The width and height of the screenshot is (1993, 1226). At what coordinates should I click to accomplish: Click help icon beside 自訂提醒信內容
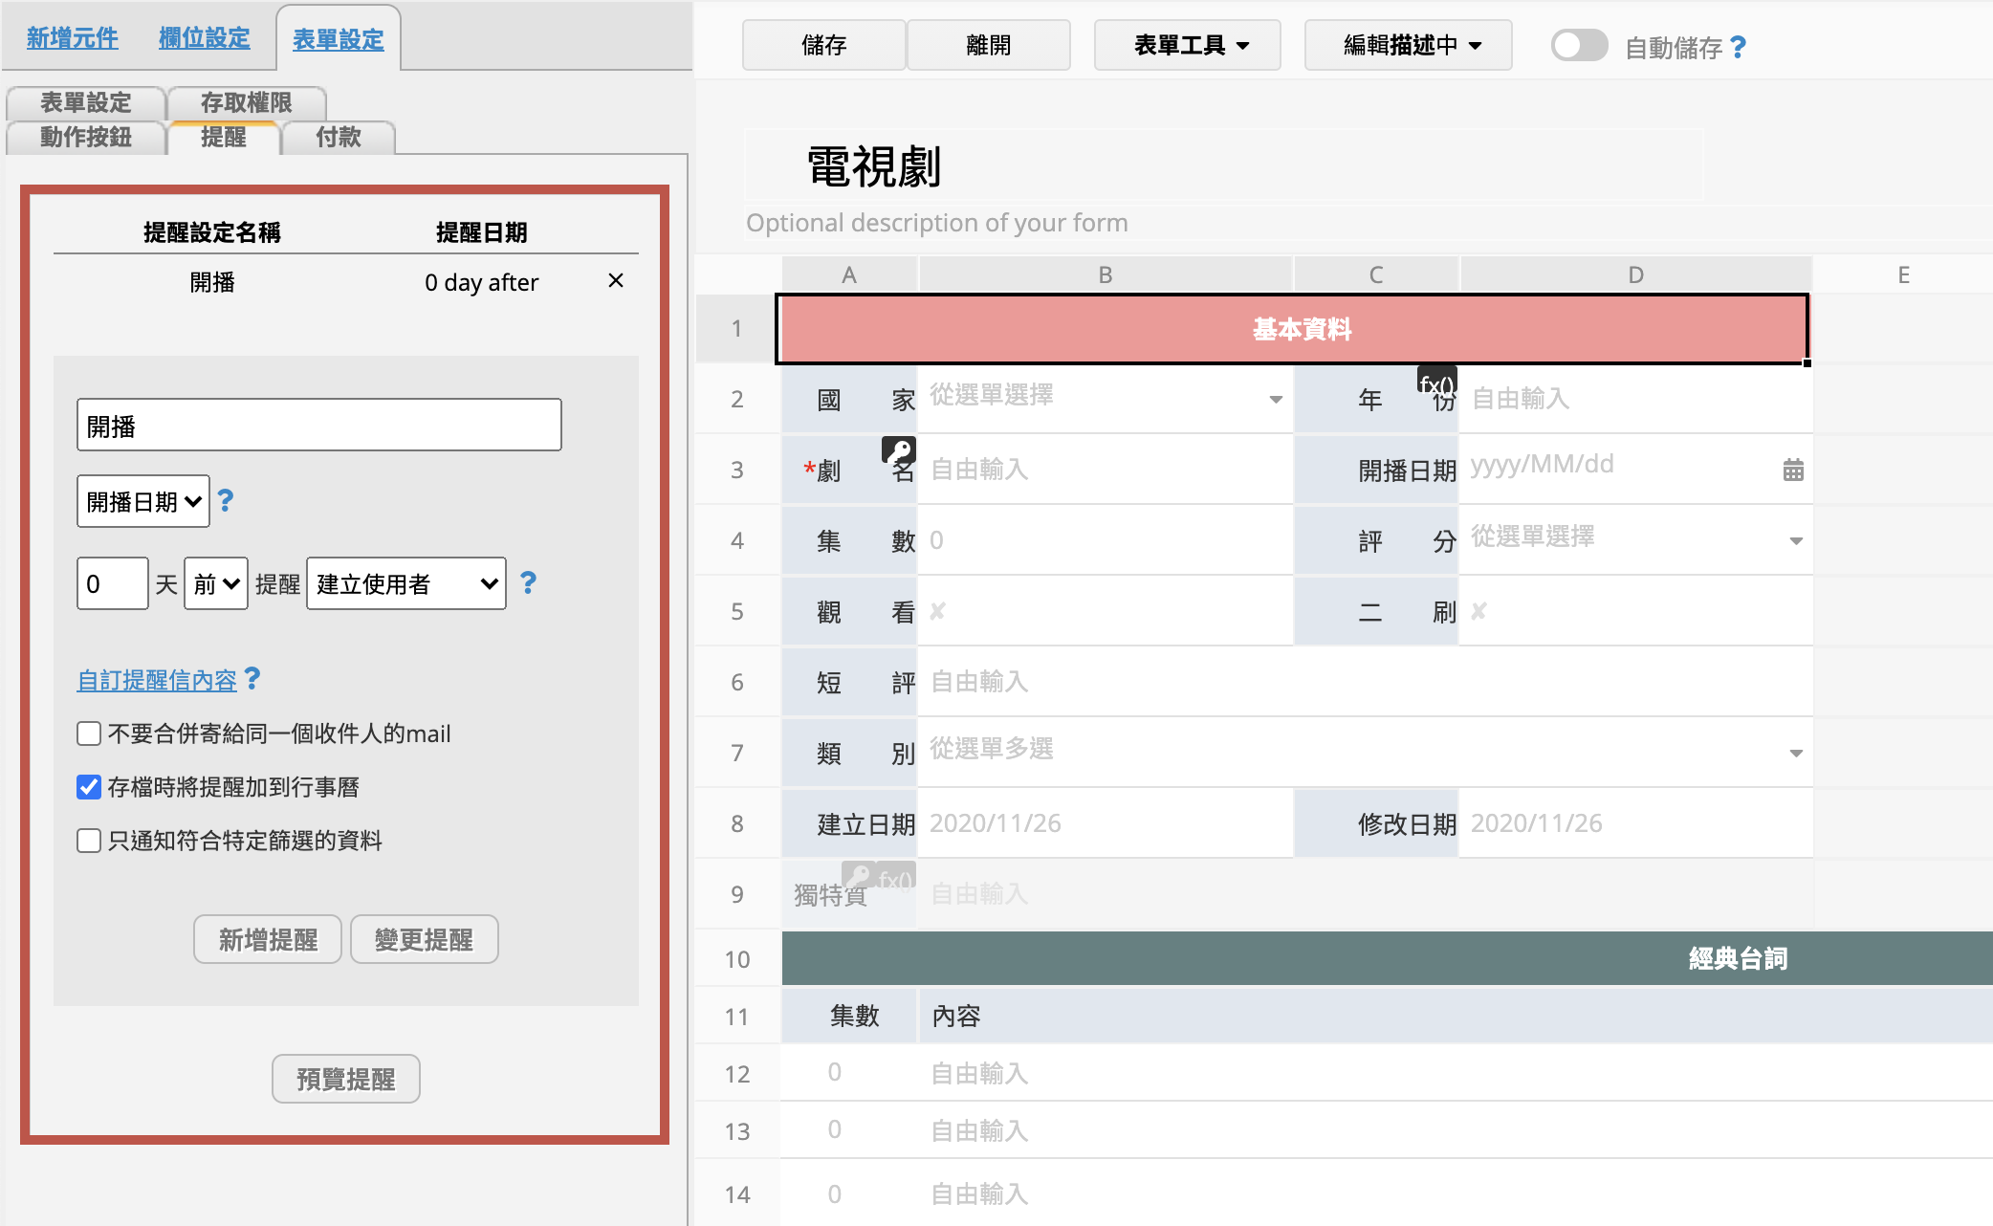[252, 678]
